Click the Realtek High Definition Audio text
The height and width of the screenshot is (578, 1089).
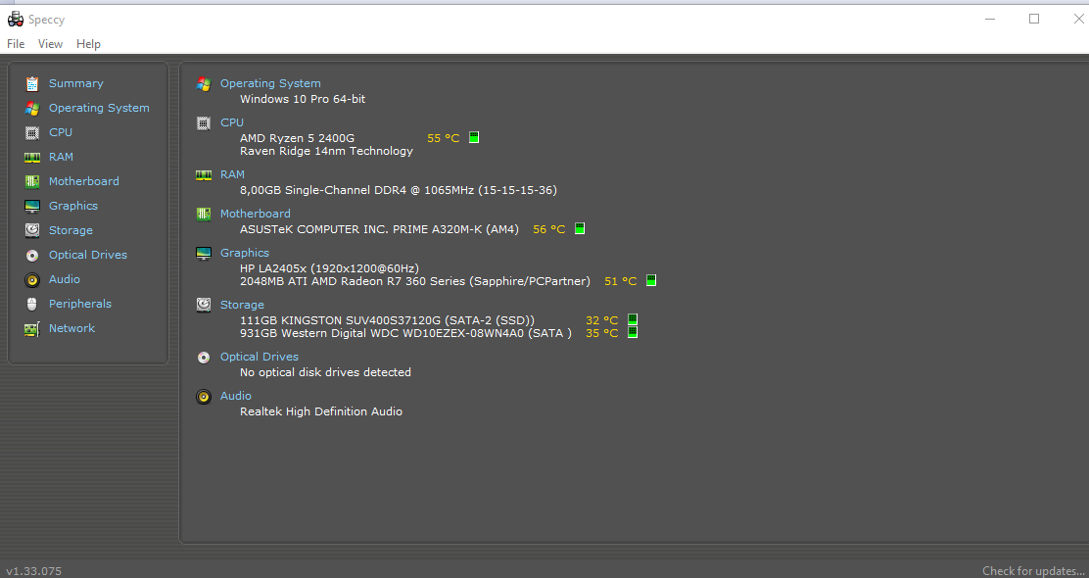pyautogui.click(x=321, y=411)
